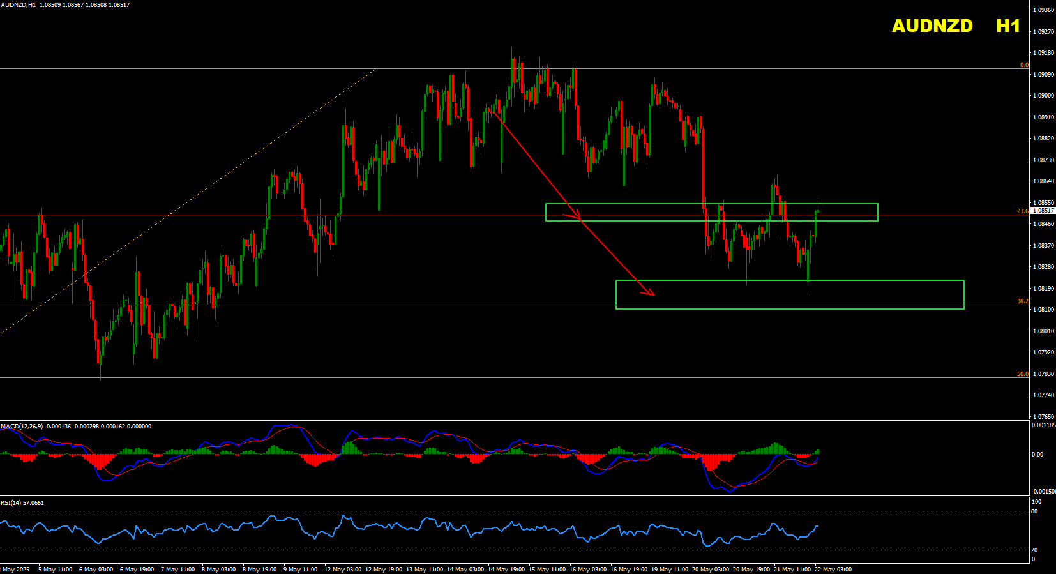Select the lower green rectangle's right edge

click(964, 294)
